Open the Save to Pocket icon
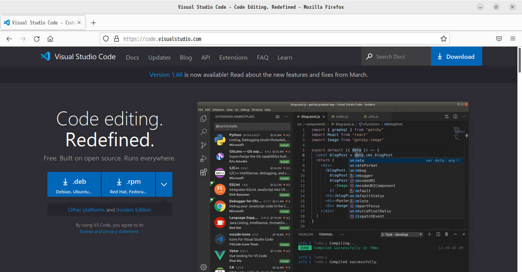This screenshot has width=522, height=272. click(x=499, y=39)
